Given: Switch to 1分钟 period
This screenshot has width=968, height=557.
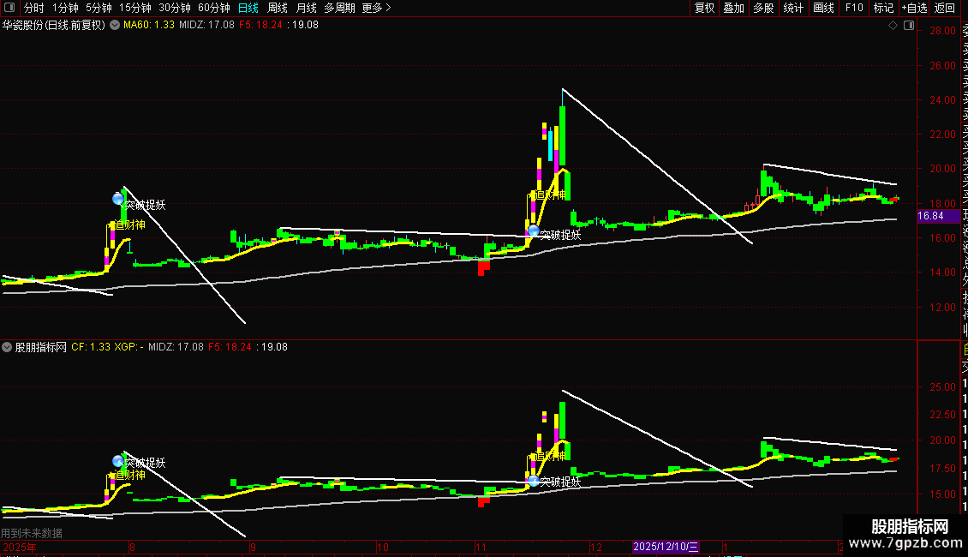Looking at the screenshot, I should click(65, 8).
